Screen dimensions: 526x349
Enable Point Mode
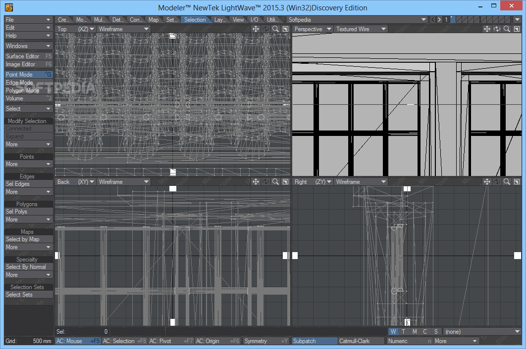(x=29, y=74)
